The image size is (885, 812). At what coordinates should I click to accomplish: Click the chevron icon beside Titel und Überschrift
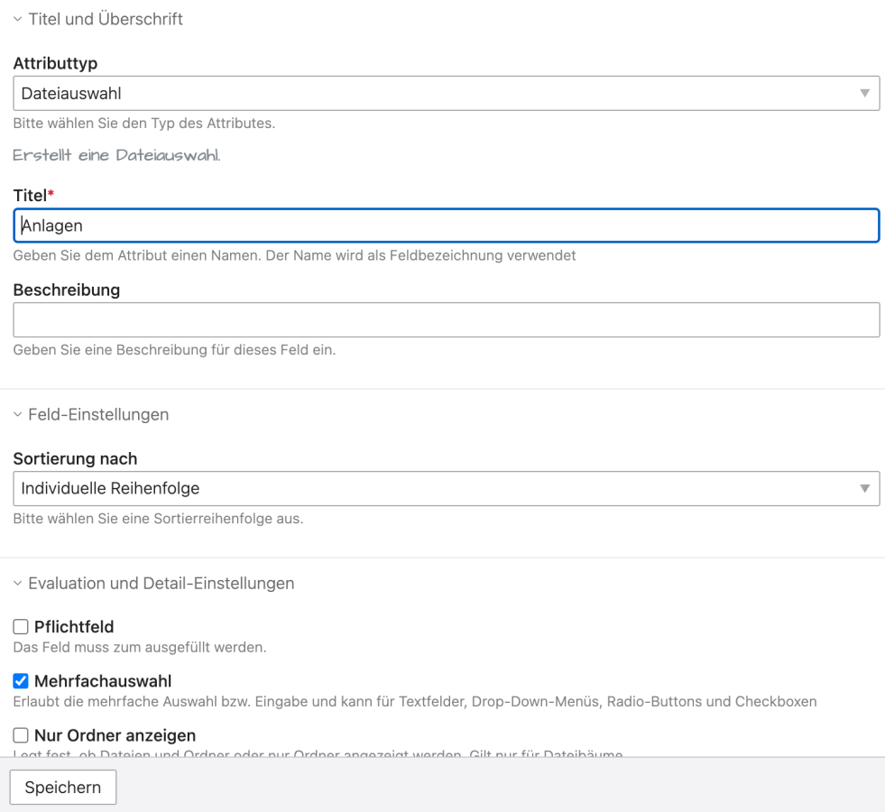[17, 19]
